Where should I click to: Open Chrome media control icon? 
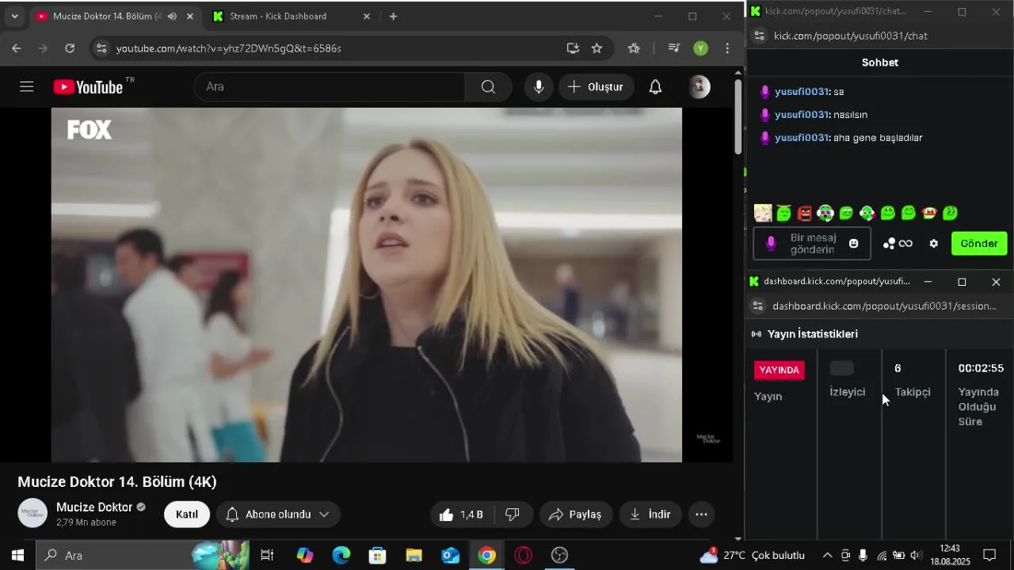(674, 48)
